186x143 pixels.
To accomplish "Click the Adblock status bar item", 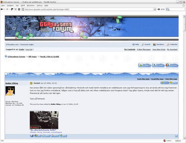I will point(178,141).
